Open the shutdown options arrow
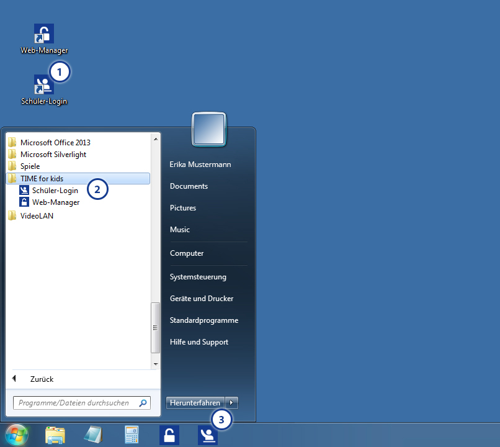Image resolution: width=500 pixels, height=447 pixels. (231, 403)
